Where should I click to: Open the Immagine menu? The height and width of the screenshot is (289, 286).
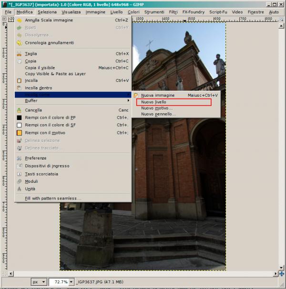(x=95, y=12)
